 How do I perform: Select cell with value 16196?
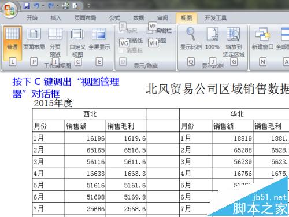[x=86, y=138]
